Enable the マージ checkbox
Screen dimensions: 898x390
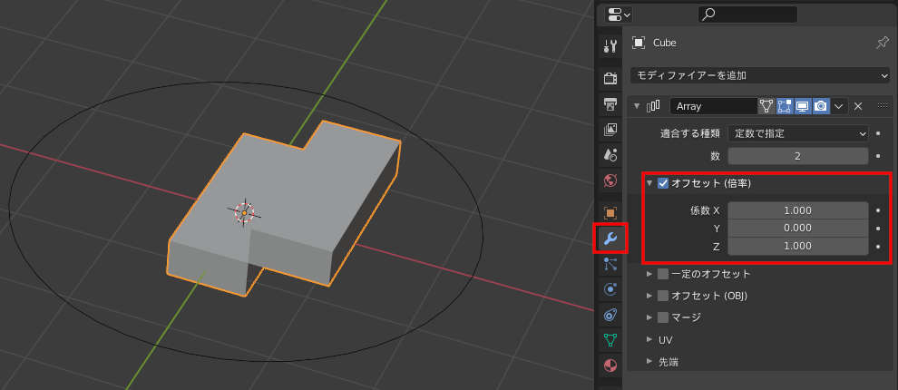pos(663,317)
